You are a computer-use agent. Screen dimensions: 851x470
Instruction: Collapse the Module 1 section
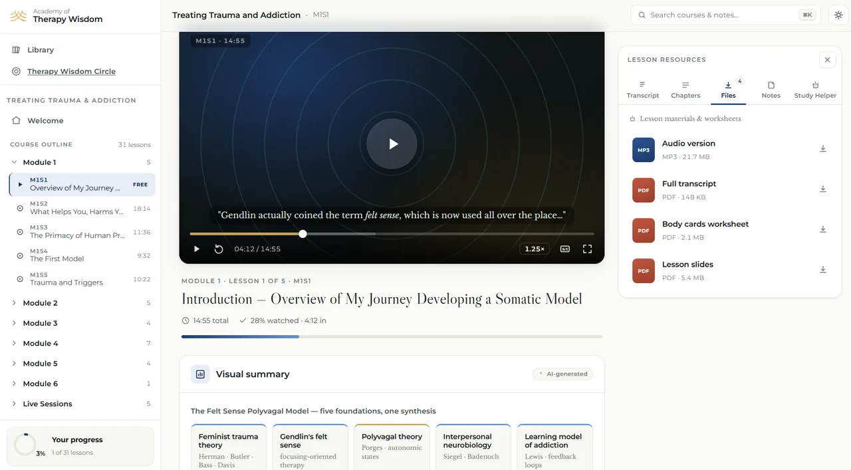[80, 162]
